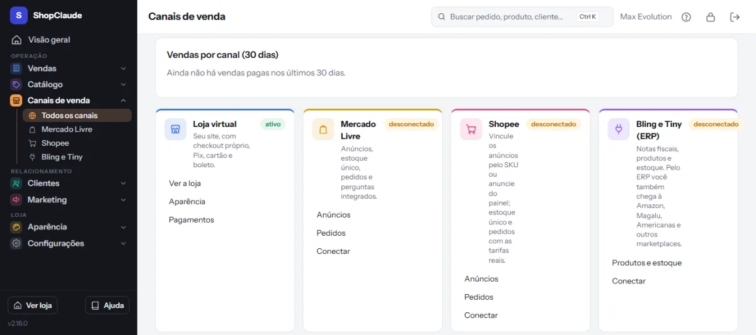Select Mercado Livre submenu item

77,129
